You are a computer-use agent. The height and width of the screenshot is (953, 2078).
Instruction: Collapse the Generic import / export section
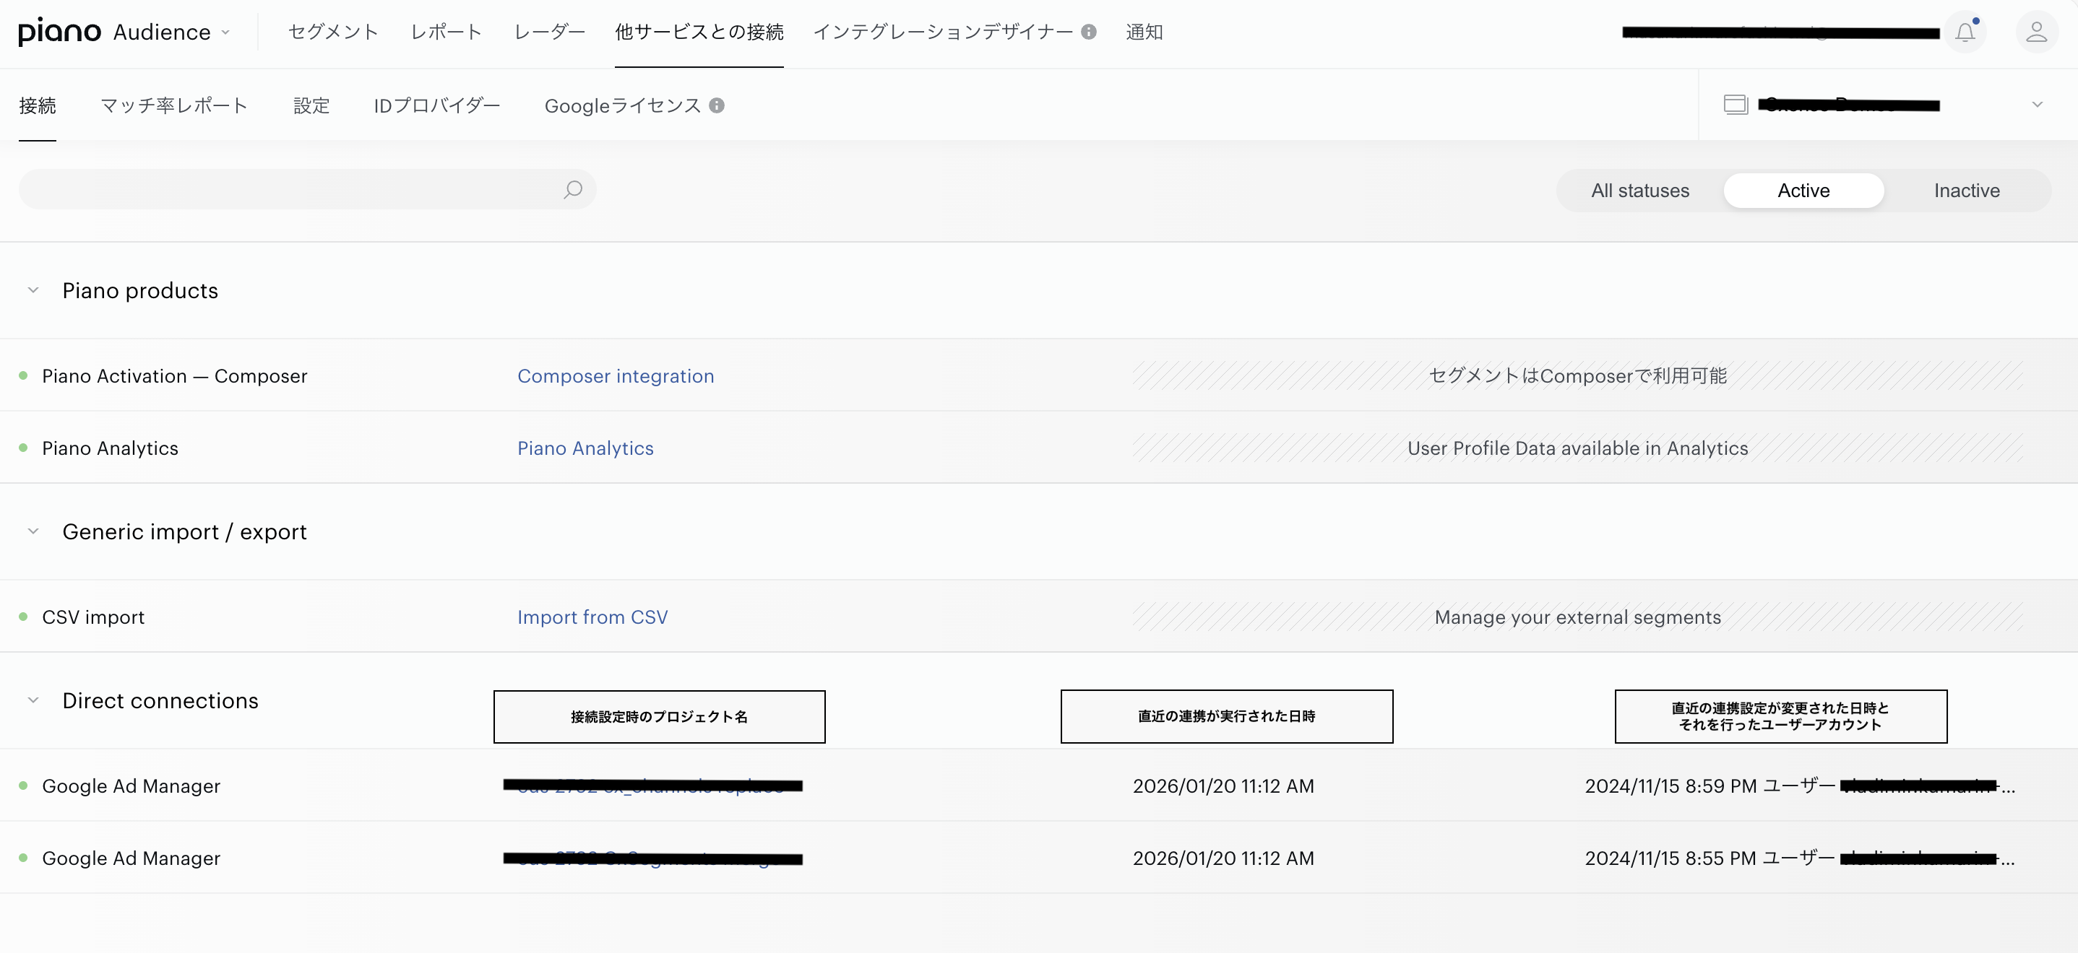(33, 531)
